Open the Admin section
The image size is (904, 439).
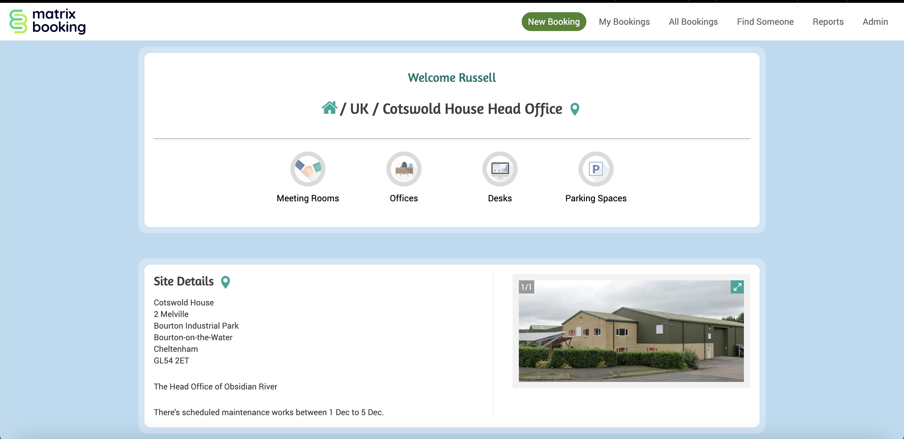click(x=875, y=22)
